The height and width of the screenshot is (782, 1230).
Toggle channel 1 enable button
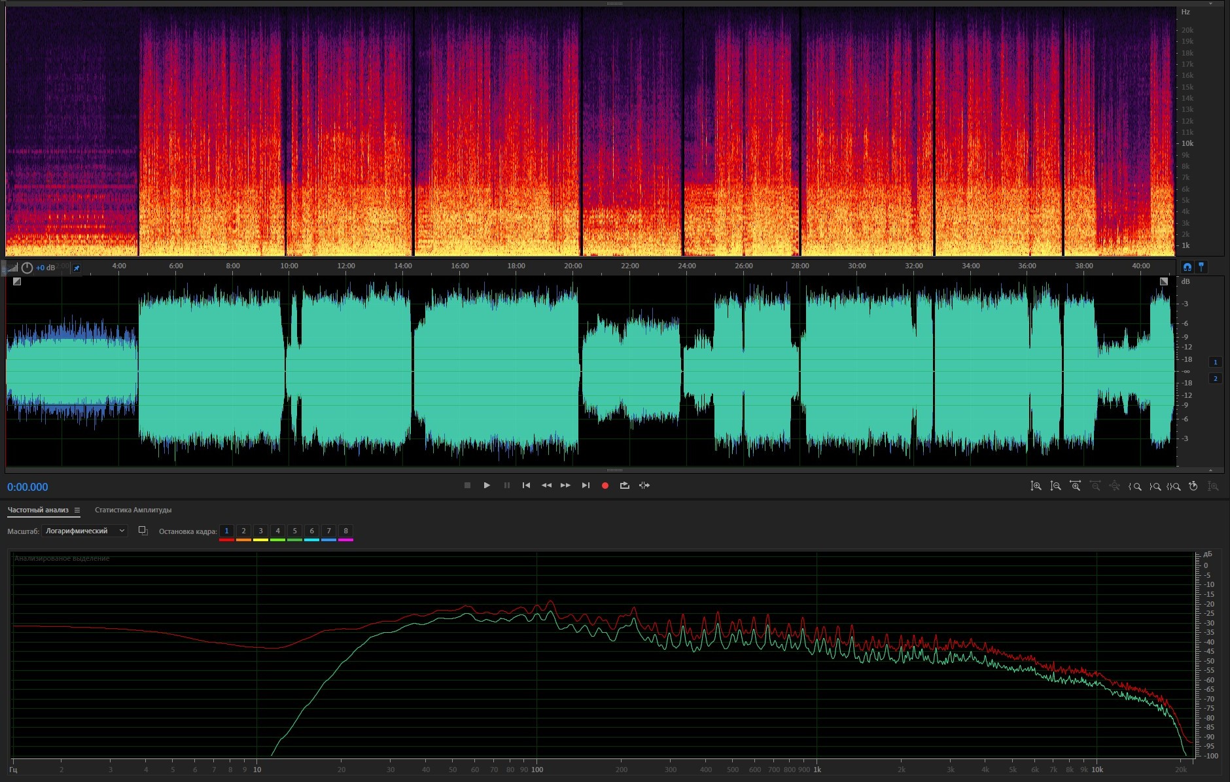(x=1216, y=362)
